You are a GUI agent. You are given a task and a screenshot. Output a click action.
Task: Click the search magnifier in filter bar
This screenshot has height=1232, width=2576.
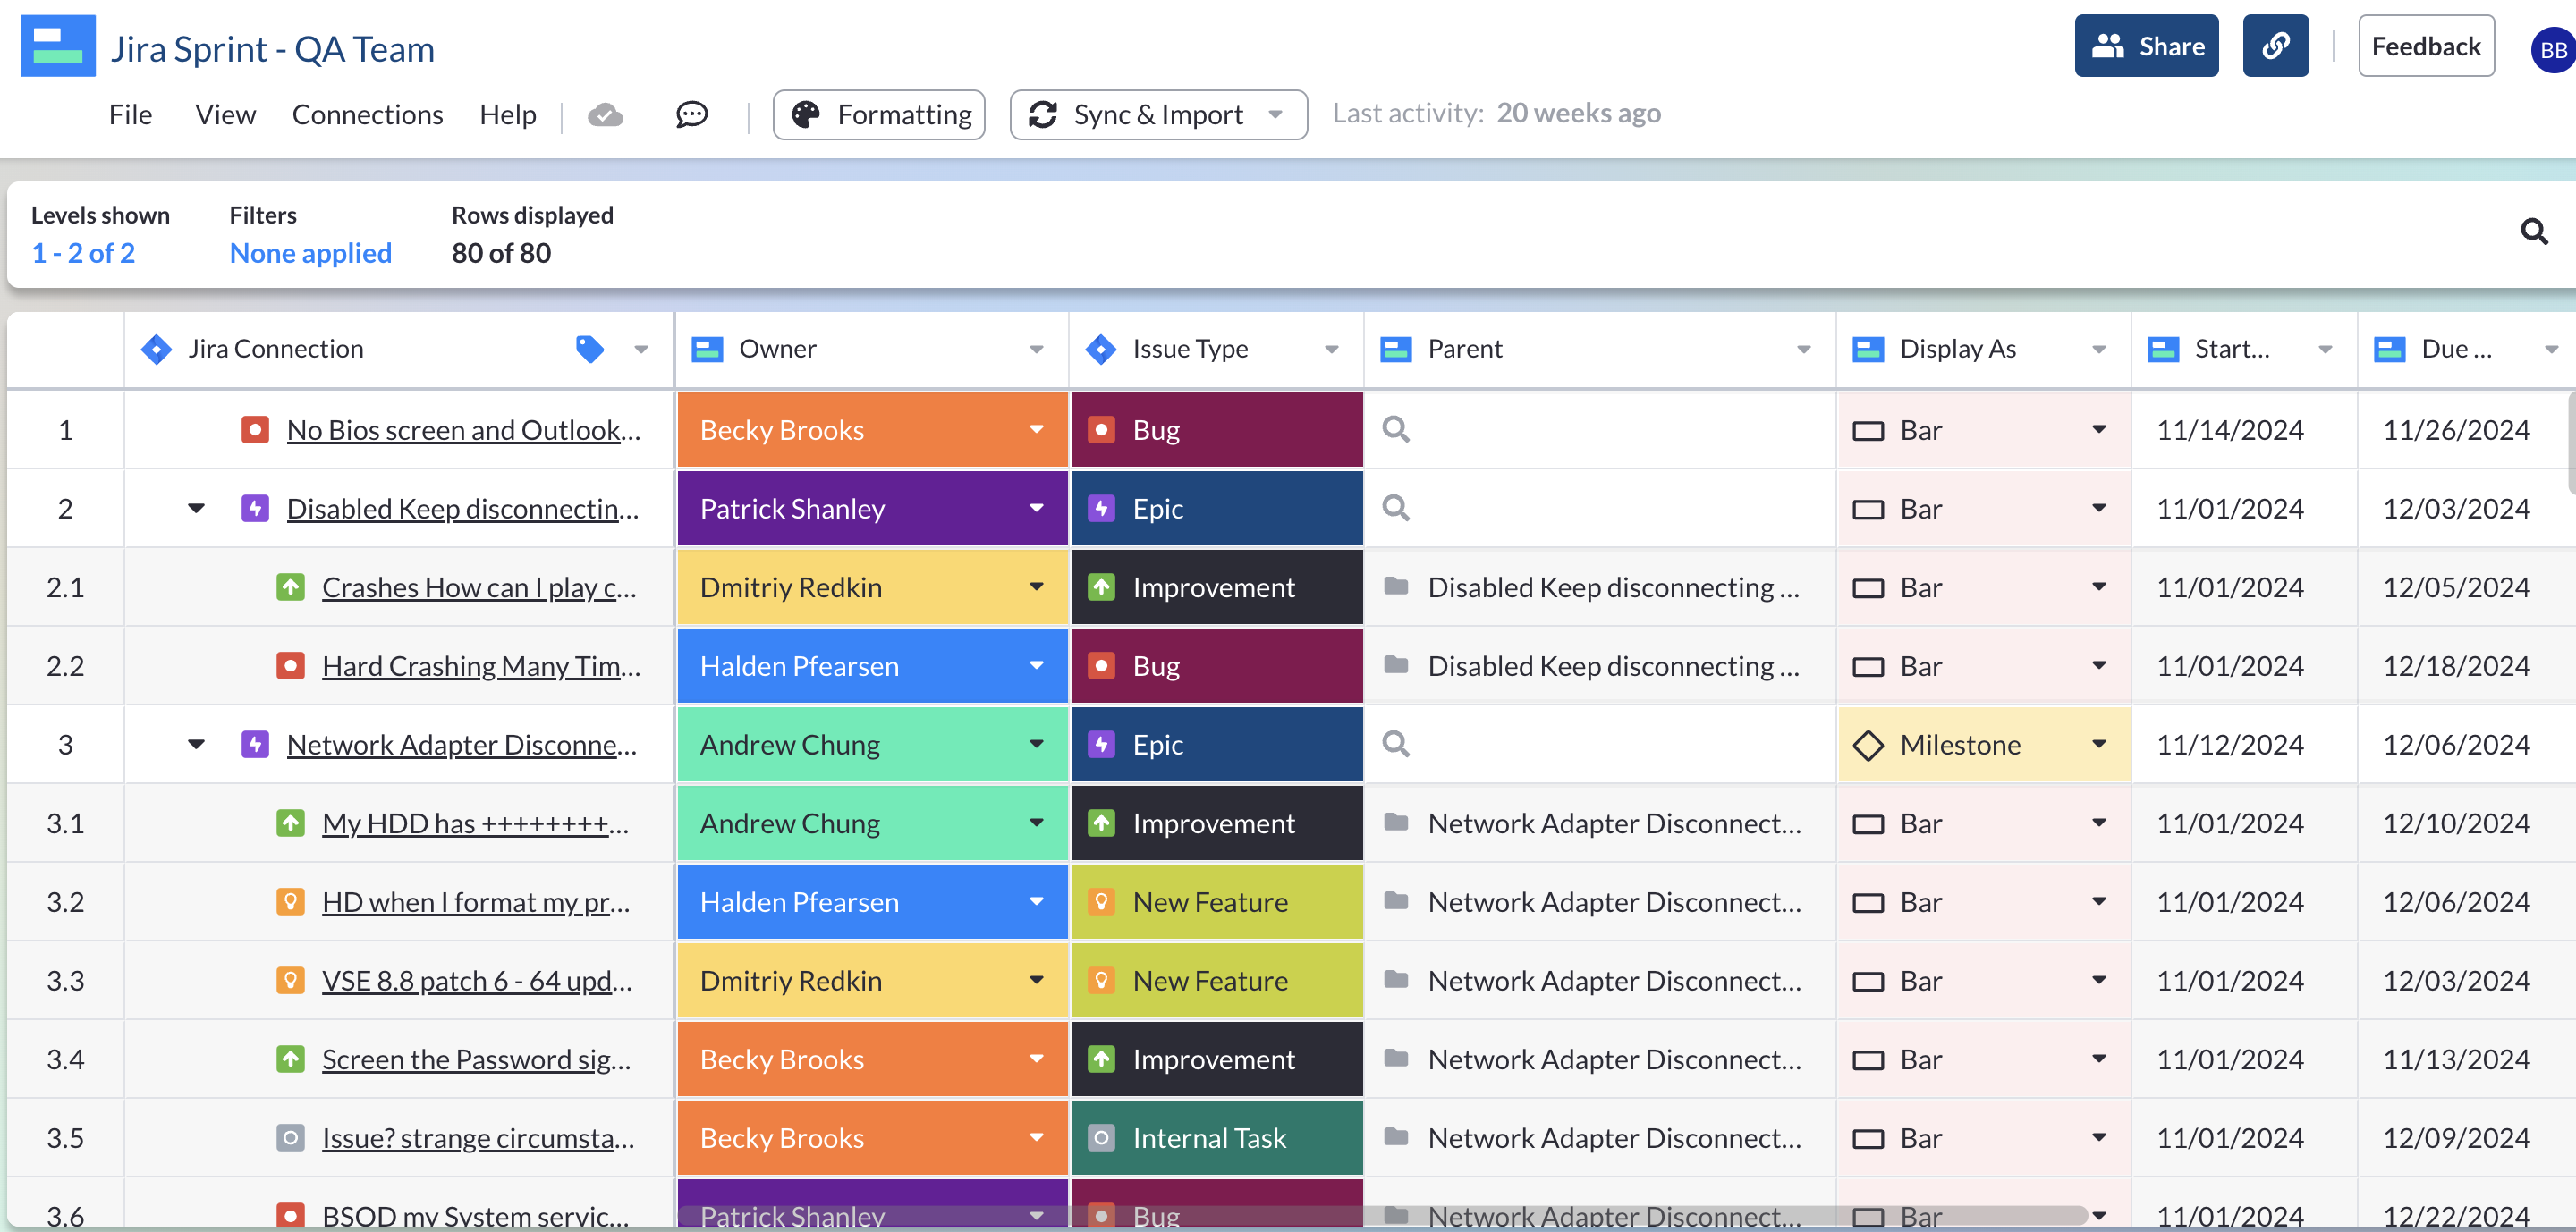pos(2534,232)
